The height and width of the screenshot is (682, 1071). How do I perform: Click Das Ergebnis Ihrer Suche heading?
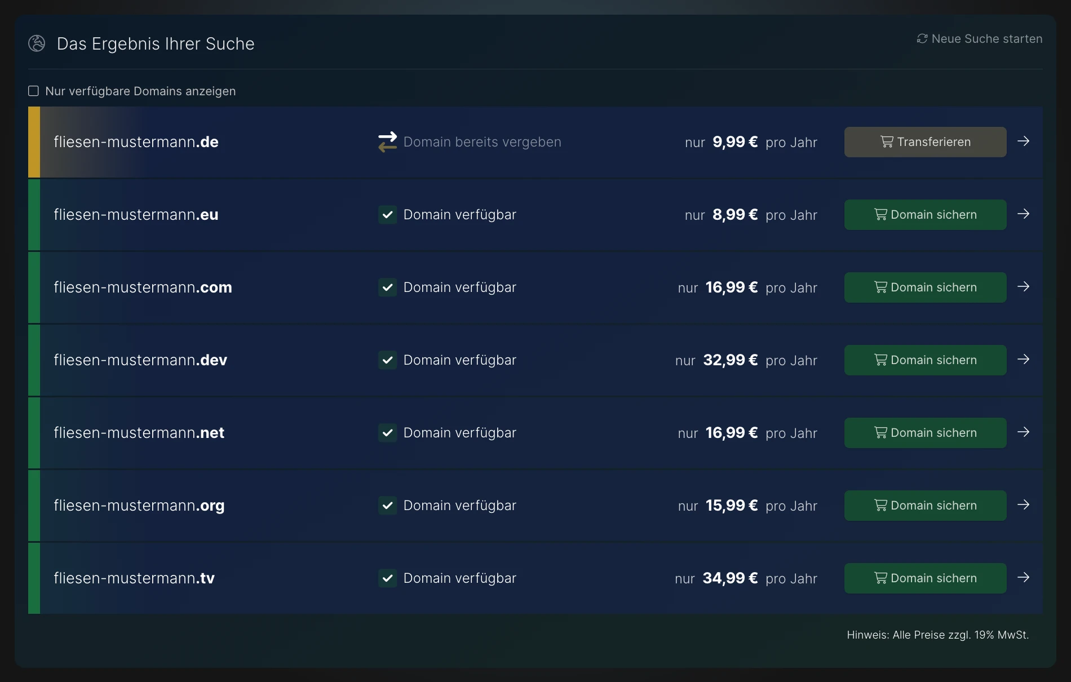pyautogui.click(x=156, y=43)
